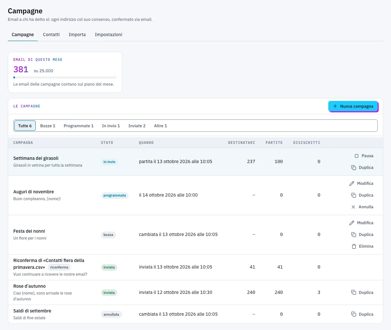Click the X icon to cancel Auguri di novembre
This screenshot has width=391, height=330.
[x=353, y=207]
